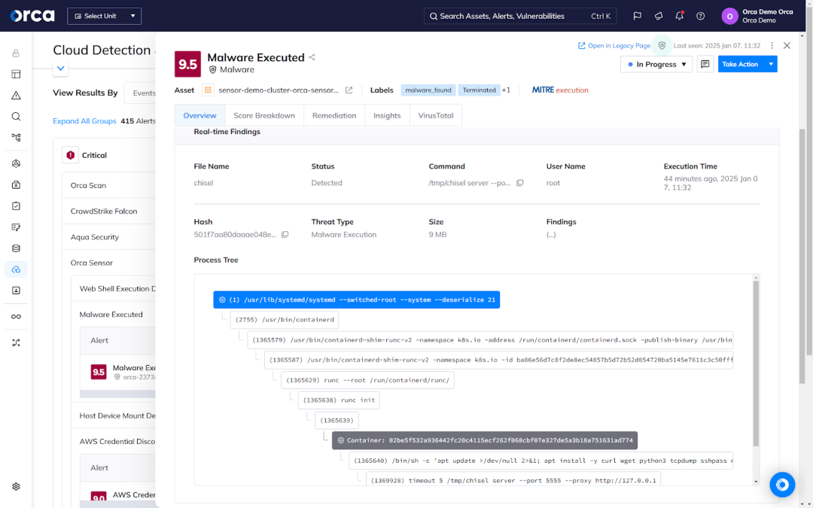Click the share icon next to Malware Executed
Viewport: 813px width, 508px height.
pos(312,57)
